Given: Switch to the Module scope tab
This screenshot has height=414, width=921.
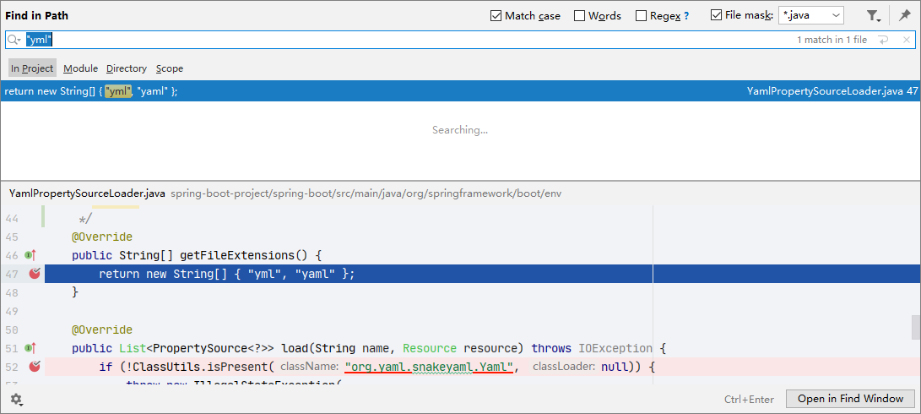Looking at the screenshot, I should pos(80,68).
